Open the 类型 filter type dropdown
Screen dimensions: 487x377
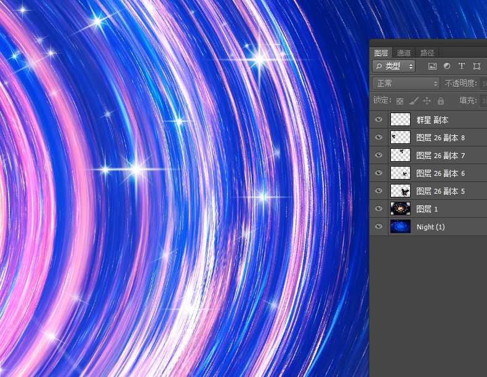[x=394, y=66]
